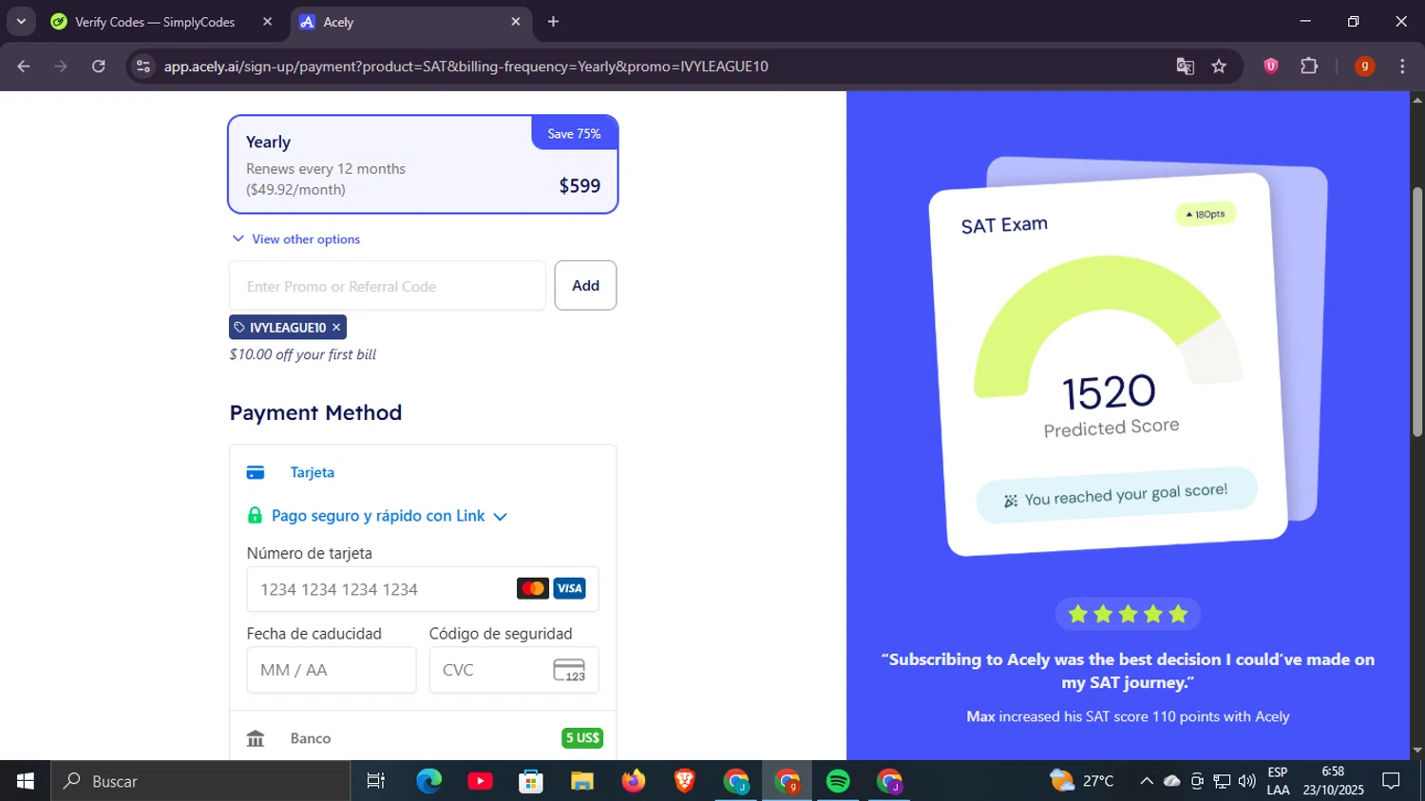Viewport: 1425px width, 801px height.
Task: Switch to the Acely browser tab
Action: click(408, 22)
